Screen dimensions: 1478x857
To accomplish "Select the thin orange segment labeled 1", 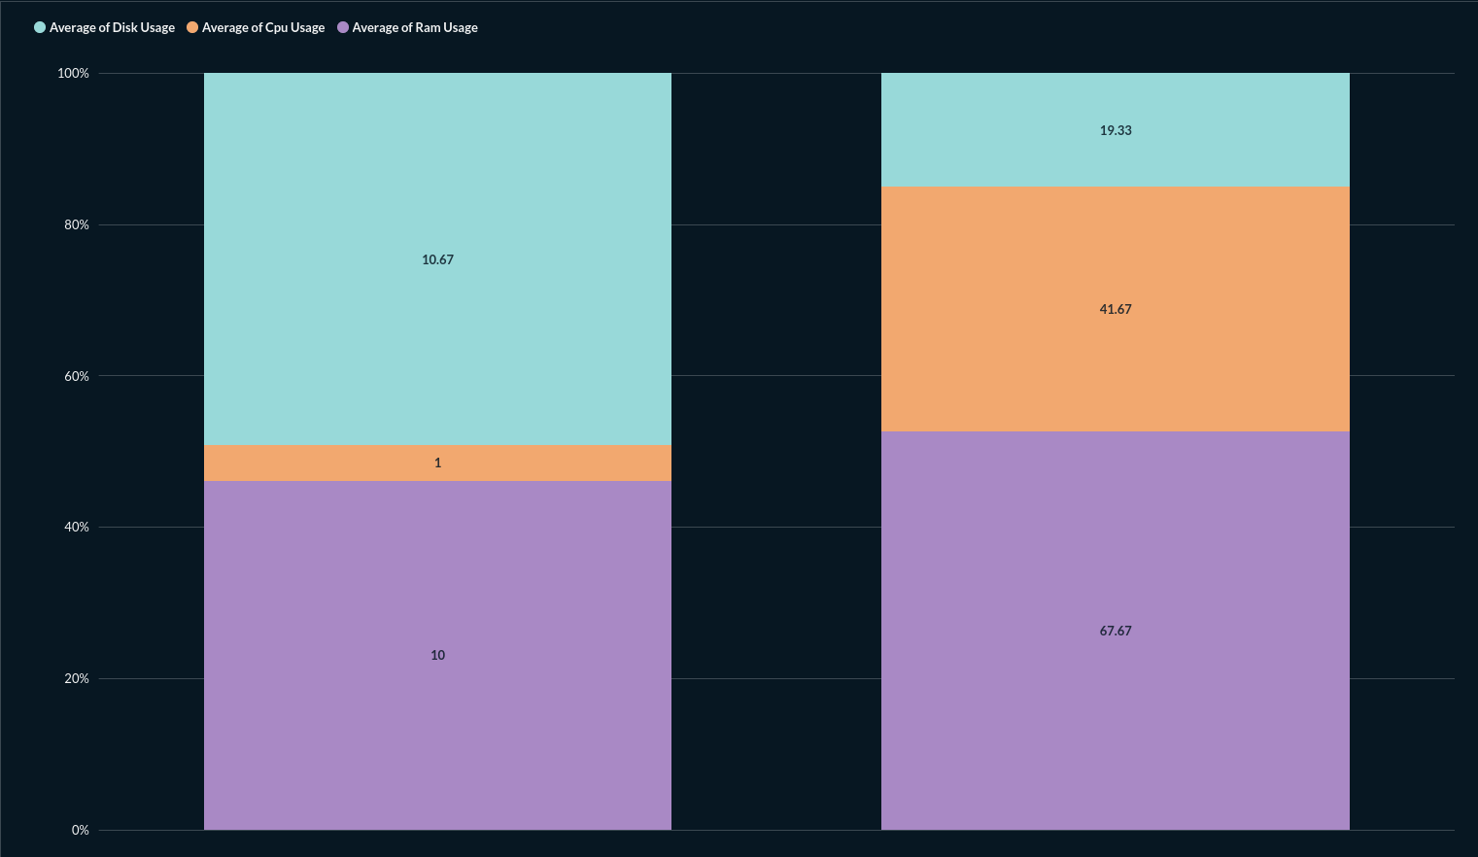I will (x=437, y=463).
